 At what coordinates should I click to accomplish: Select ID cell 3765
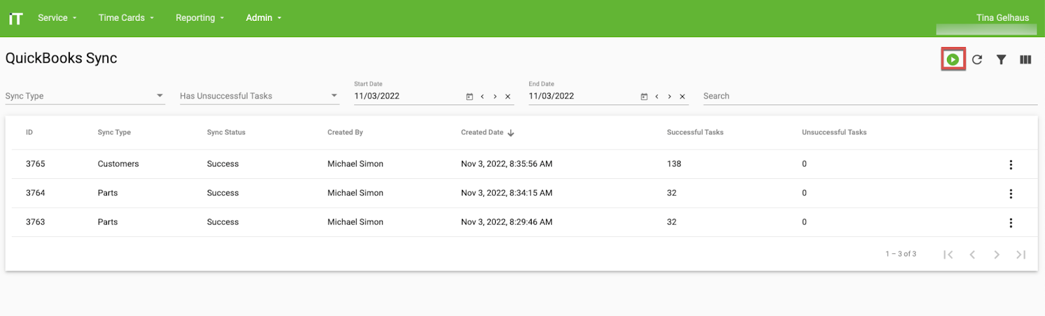point(35,164)
